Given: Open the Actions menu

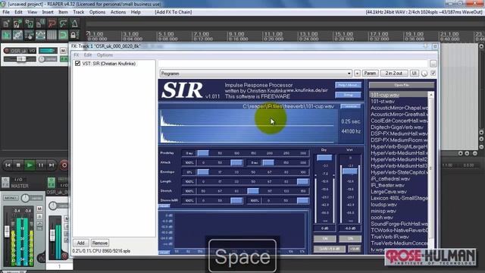Looking at the screenshot, I should click(x=118, y=12).
